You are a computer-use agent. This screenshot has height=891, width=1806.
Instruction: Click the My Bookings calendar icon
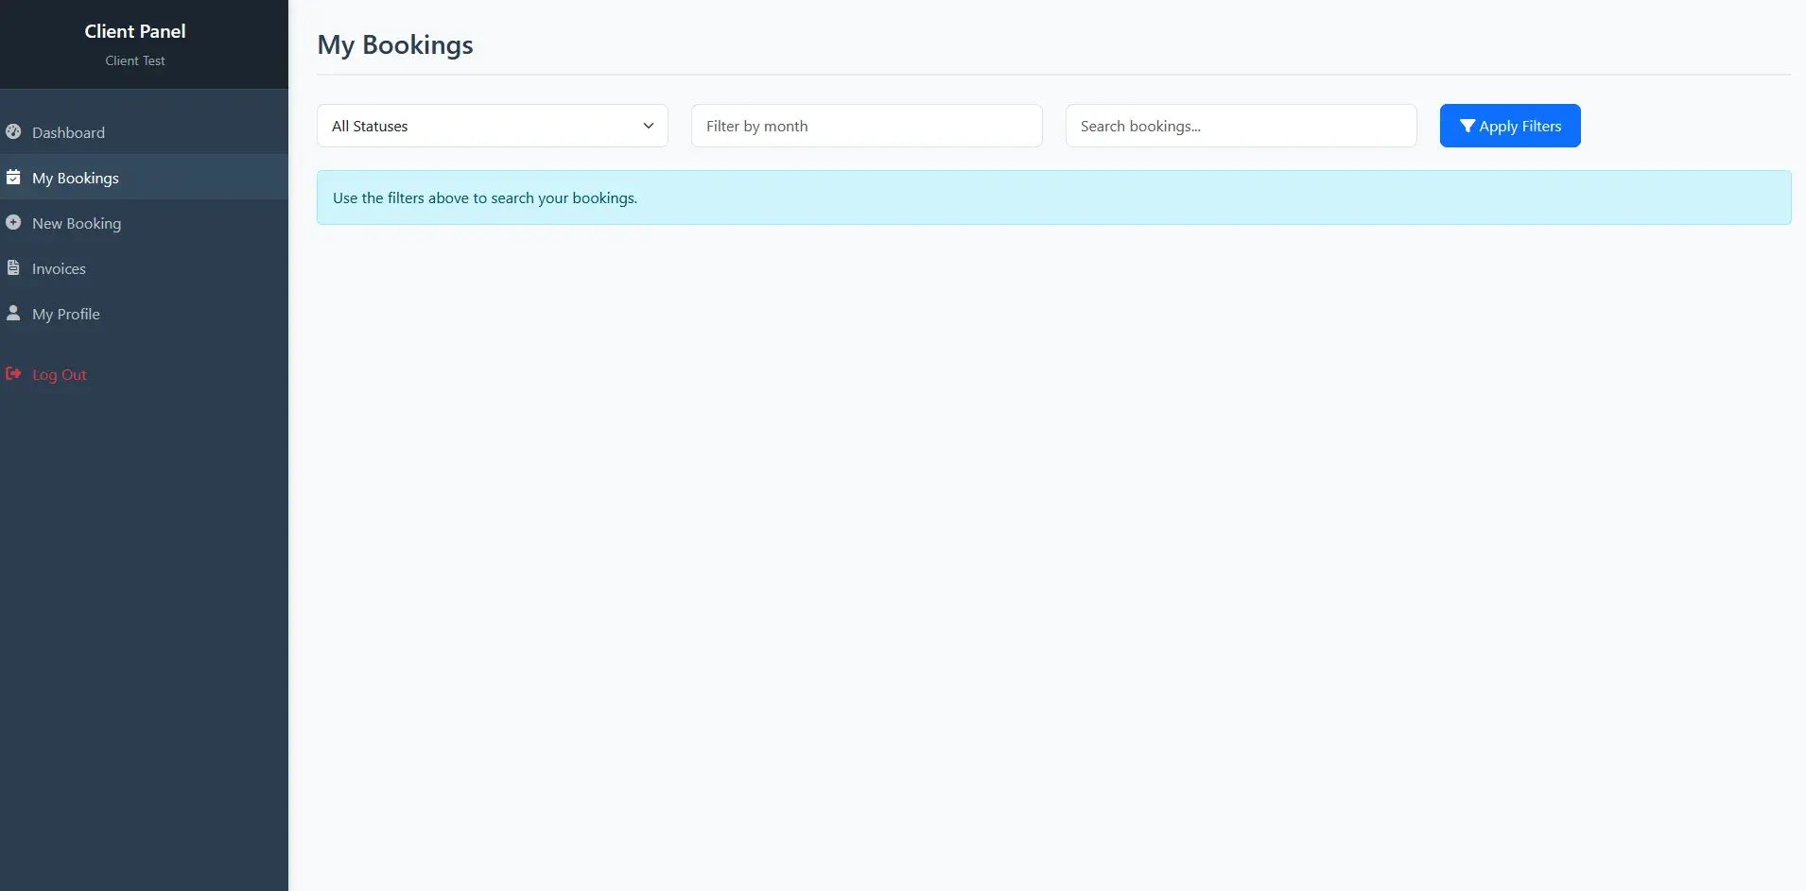[x=13, y=178]
